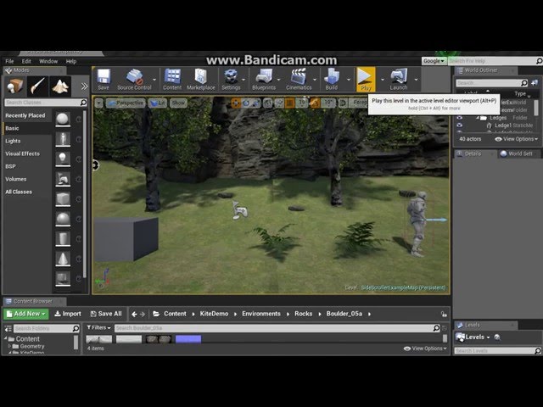Open the Cinematics toolbar icon
The image size is (543, 407).
click(299, 80)
